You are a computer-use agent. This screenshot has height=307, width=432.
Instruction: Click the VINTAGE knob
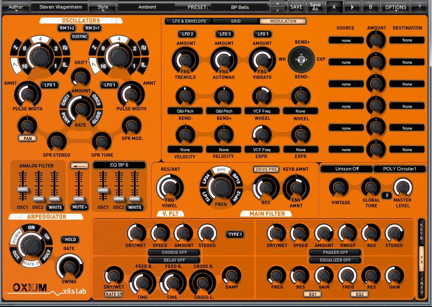339,187
